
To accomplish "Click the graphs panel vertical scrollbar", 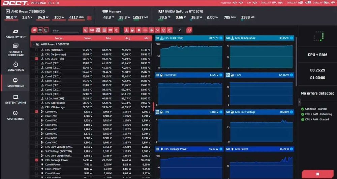I will pos(297,62).
